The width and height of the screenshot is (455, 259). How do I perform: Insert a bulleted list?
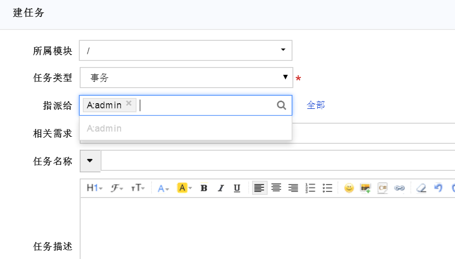pyautogui.click(x=327, y=188)
